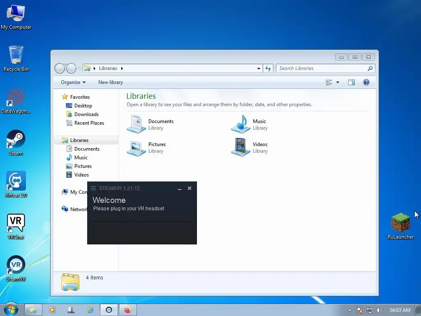Show hidden tray icons arrow
Image resolution: width=421 pixels, height=316 pixels.
click(349, 310)
